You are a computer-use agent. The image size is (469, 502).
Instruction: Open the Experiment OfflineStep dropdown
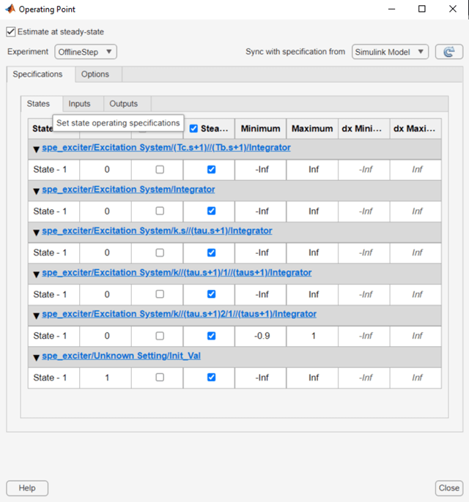[x=86, y=52]
